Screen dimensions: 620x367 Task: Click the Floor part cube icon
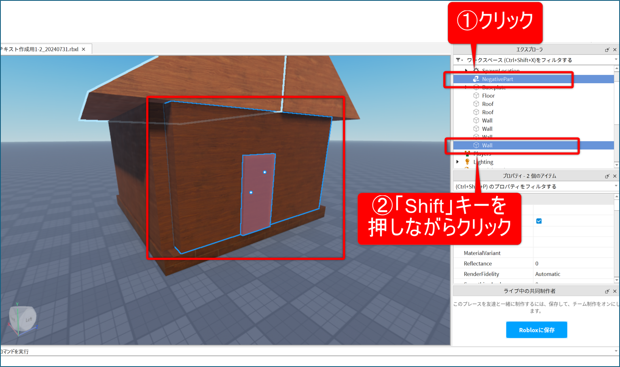(x=476, y=96)
